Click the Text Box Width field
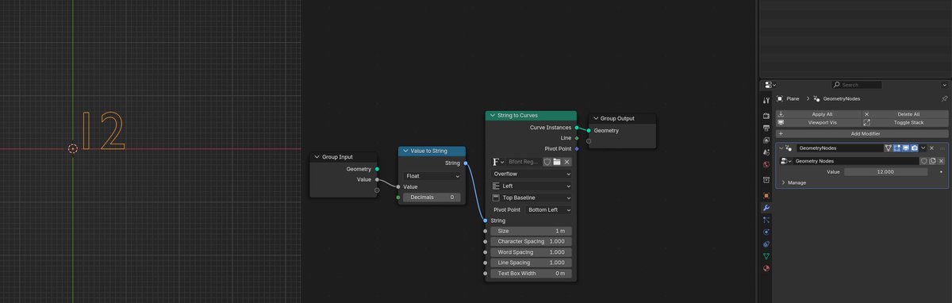Viewport: 952px width, 303px height. point(531,274)
